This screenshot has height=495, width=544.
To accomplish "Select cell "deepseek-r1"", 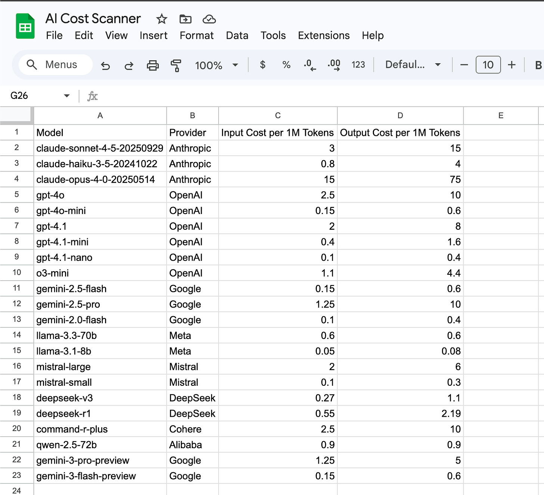I will click(100, 413).
